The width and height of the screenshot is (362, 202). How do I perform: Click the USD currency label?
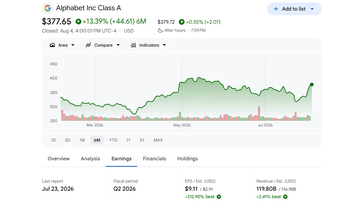[x=129, y=31]
